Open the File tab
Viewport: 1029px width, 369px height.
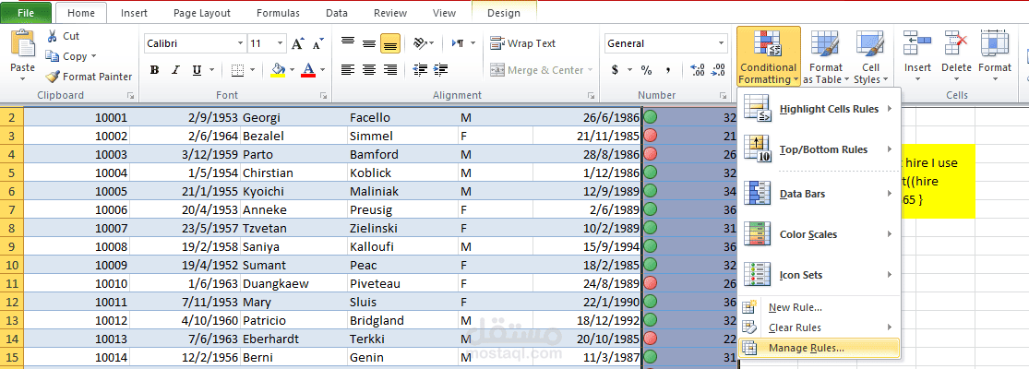pyautogui.click(x=26, y=12)
